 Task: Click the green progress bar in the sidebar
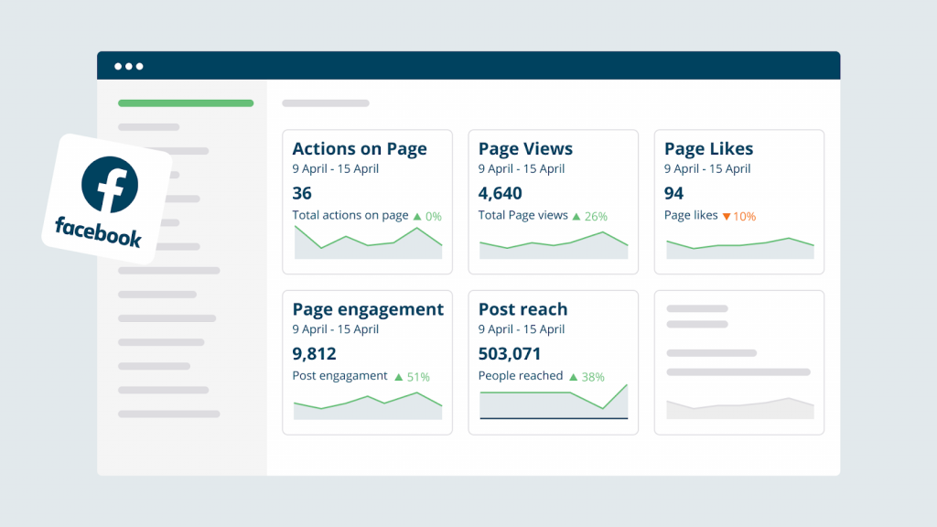[x=186, y=102]
